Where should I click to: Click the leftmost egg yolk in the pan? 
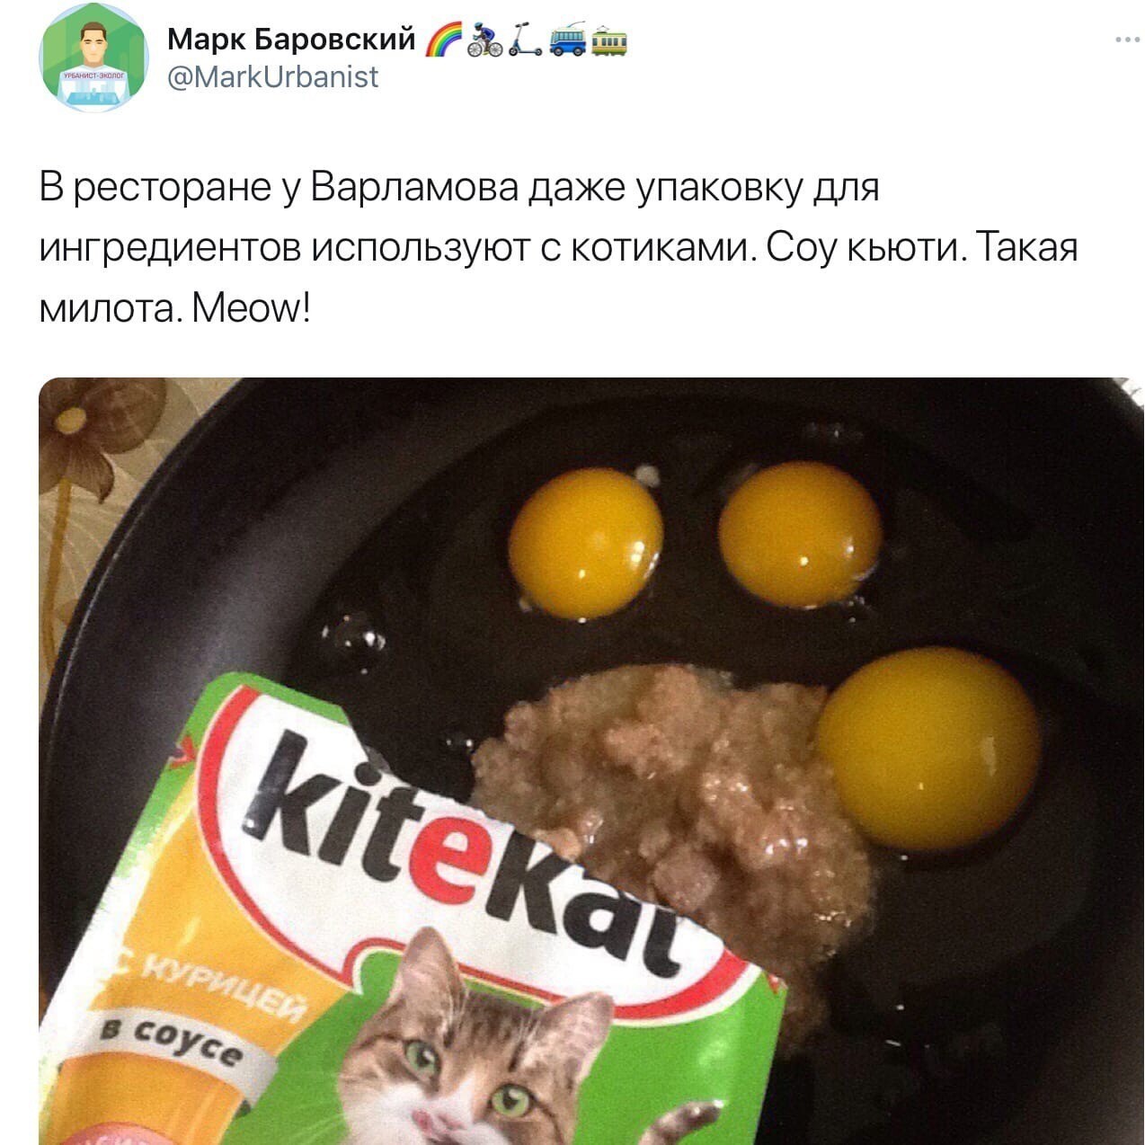click(x=586, y=542)
